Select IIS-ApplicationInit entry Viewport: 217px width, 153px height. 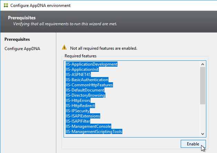(x=82, y=69)
